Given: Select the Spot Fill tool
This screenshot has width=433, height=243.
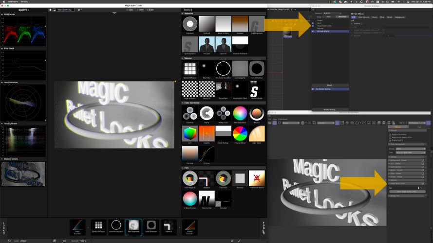Looking at the screenshot, I should point(224,44).
